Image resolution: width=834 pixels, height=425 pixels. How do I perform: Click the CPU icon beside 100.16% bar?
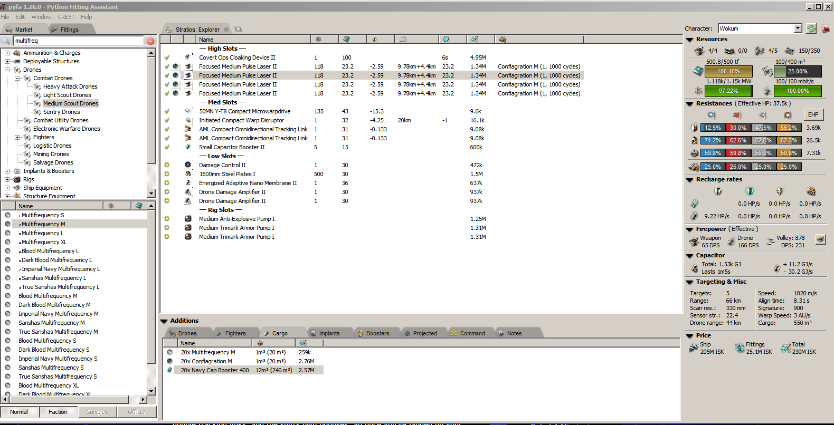[x=698, y=71]
